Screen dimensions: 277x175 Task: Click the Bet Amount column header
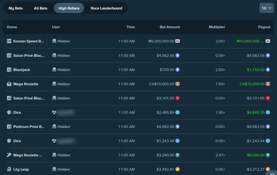170,27
